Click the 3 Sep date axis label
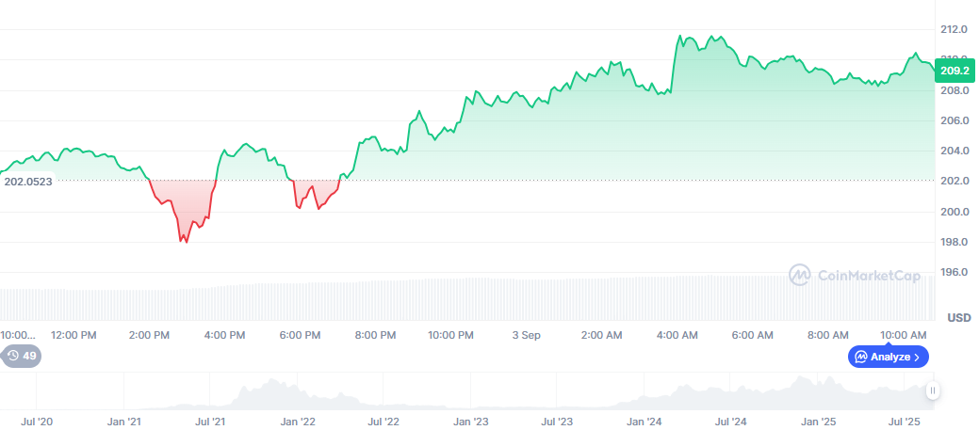The image size is (979, 430). click(x=527, y=335)
